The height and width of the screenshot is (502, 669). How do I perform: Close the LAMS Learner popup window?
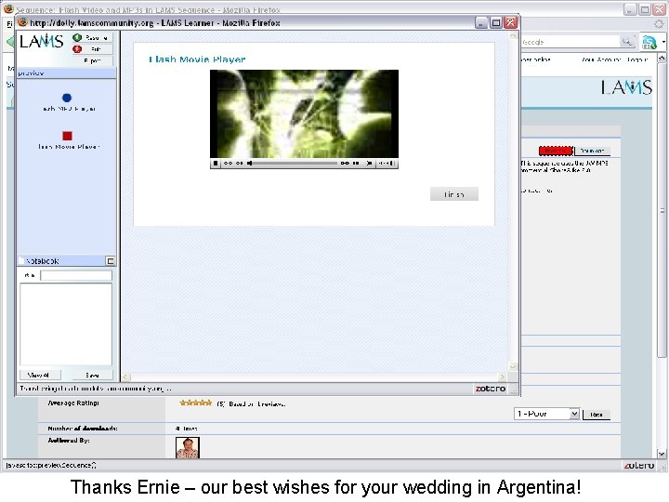pyautogui.click(x=510, y=22)
